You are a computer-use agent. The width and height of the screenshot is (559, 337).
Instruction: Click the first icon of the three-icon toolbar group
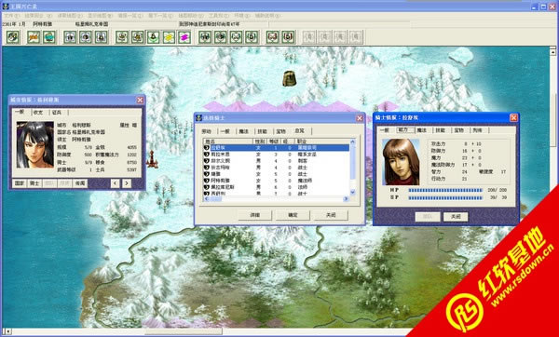click(x=70, y=37)
